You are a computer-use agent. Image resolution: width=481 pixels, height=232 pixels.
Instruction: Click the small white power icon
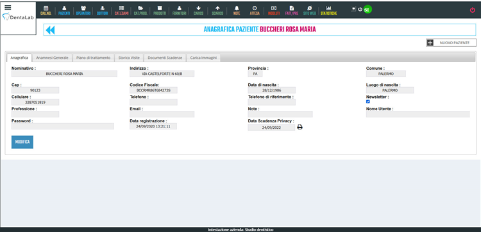pos(360,9)
